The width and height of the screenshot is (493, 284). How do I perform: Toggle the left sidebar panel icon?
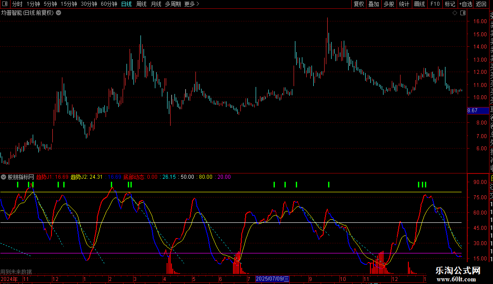pyautogui.click(x=5, y=4)
